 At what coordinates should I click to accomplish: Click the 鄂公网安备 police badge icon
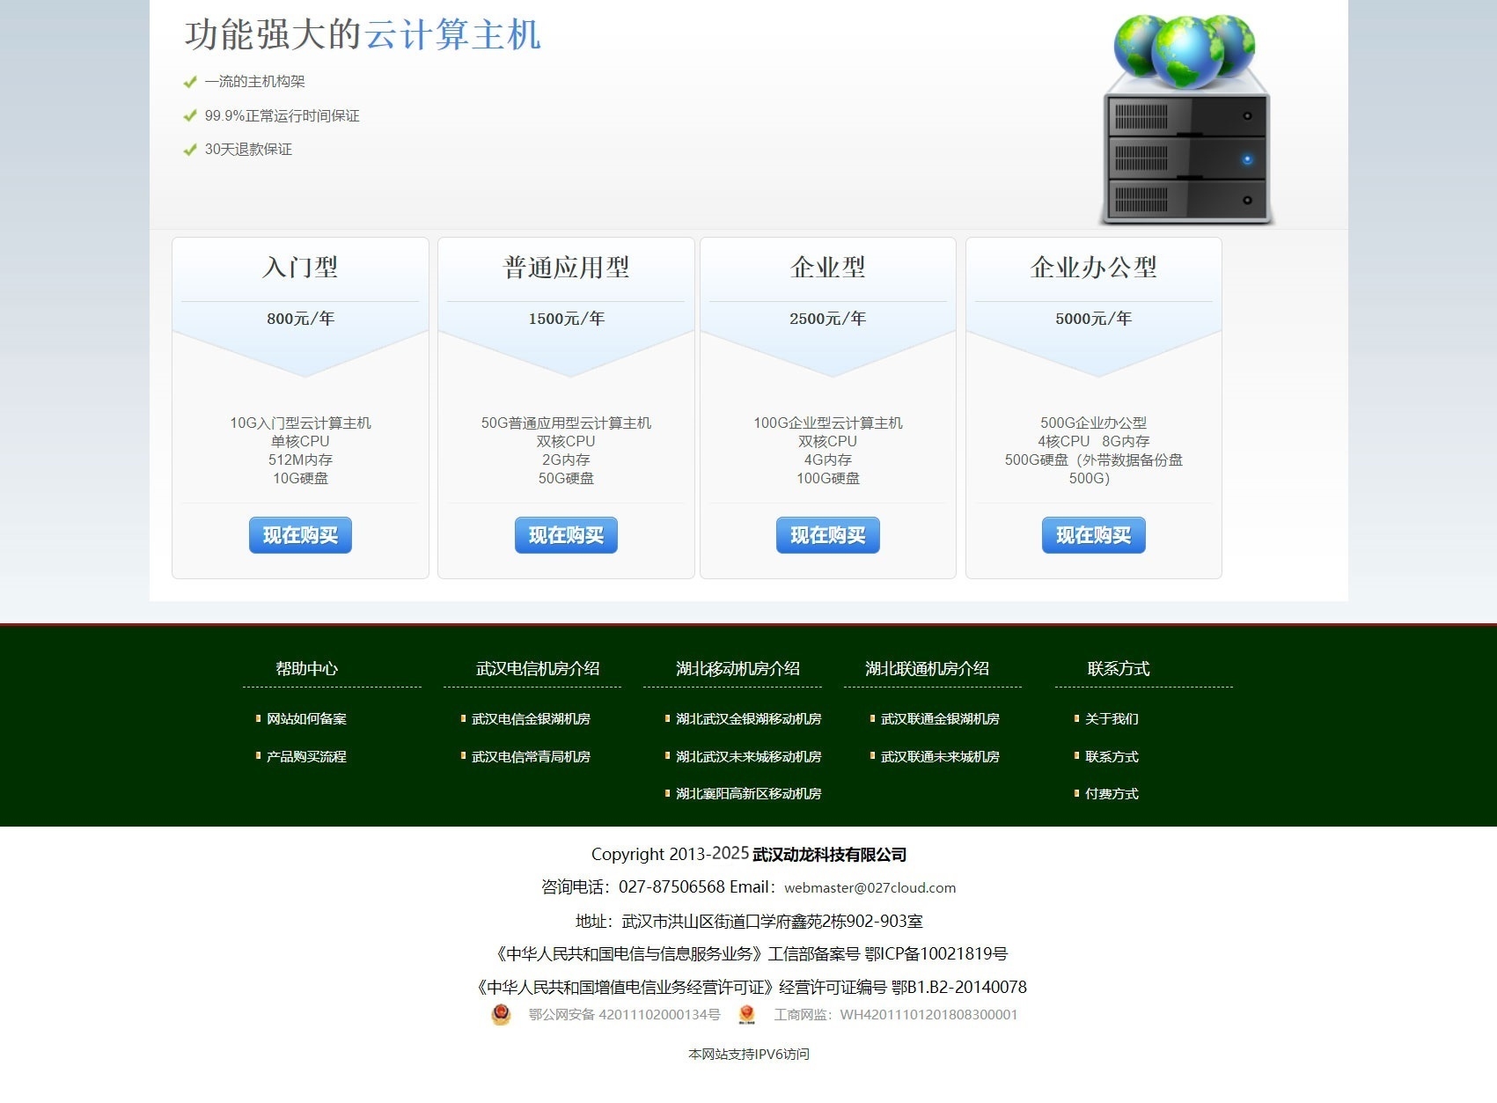pos(501,1014)
